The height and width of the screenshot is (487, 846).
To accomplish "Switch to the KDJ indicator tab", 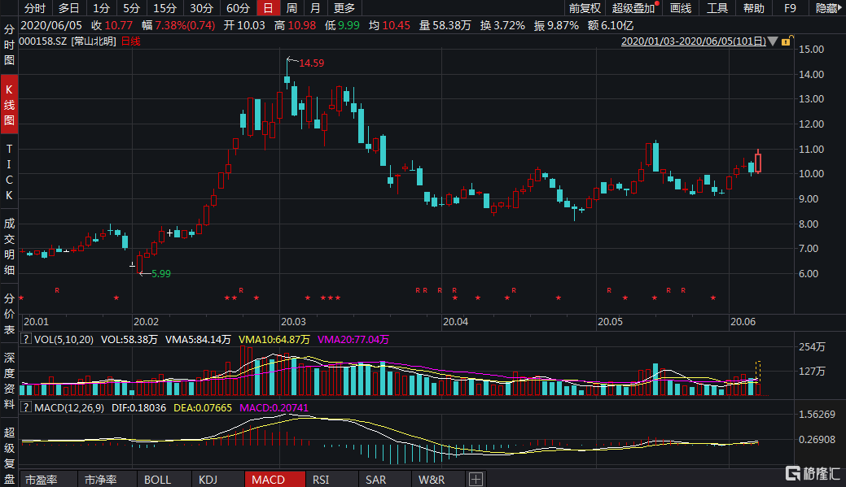I will (210, 479).
